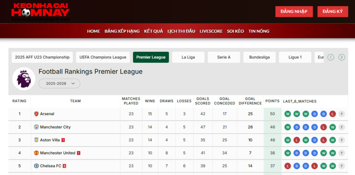Click Manchester City's goals scored value 47

203,127
